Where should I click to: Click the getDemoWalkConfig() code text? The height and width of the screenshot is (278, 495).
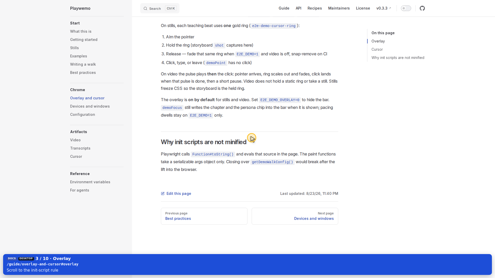pyautogui.click(x=273, y=162)
